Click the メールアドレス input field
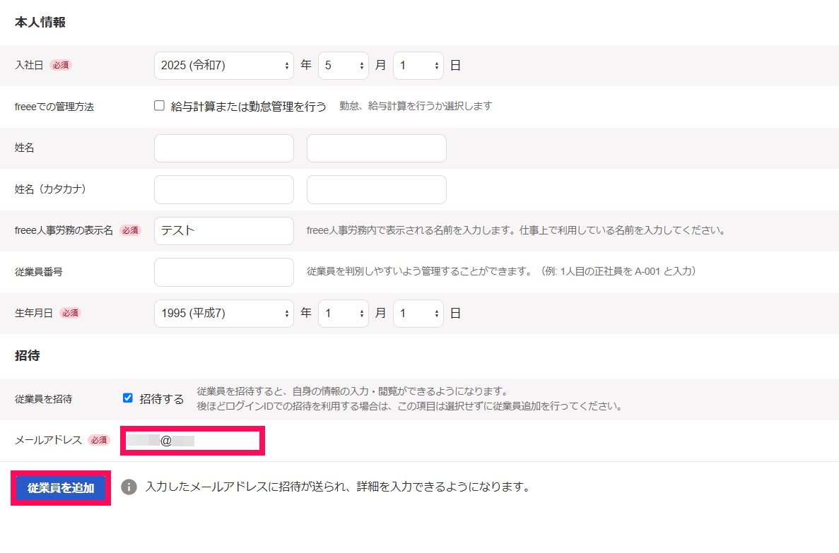The width and height of the screenshot is (839, 553). (193, 441)
